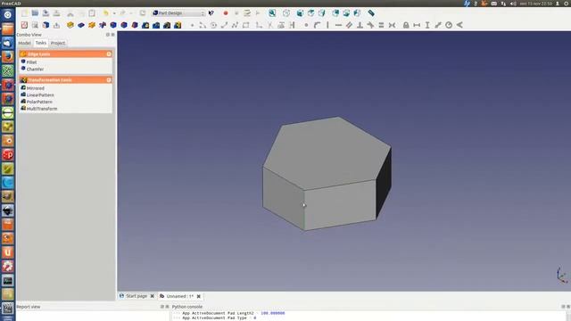Click the Draft toolbar icon

coord(135,25)
